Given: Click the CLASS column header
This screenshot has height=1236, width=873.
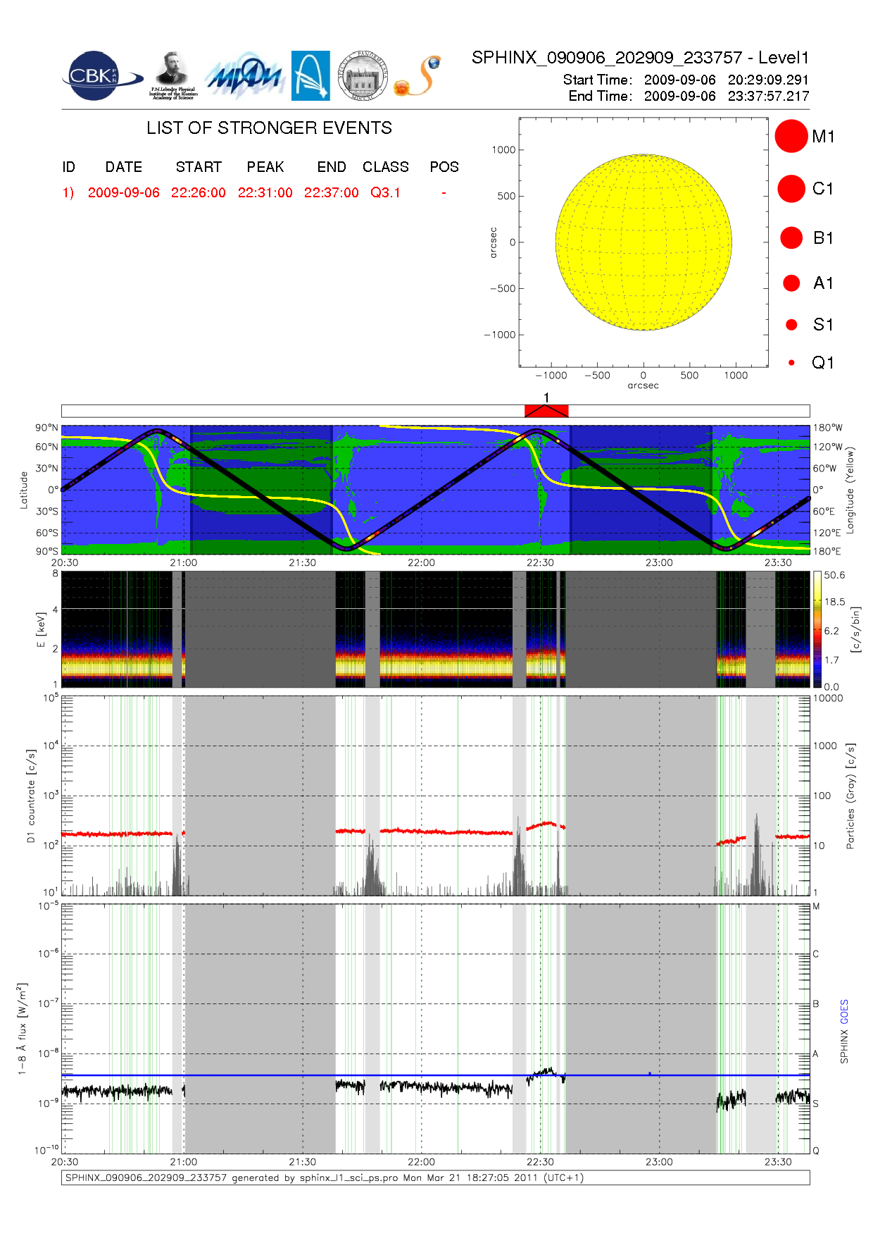Looking at the screenshot, I should [385, 167].
